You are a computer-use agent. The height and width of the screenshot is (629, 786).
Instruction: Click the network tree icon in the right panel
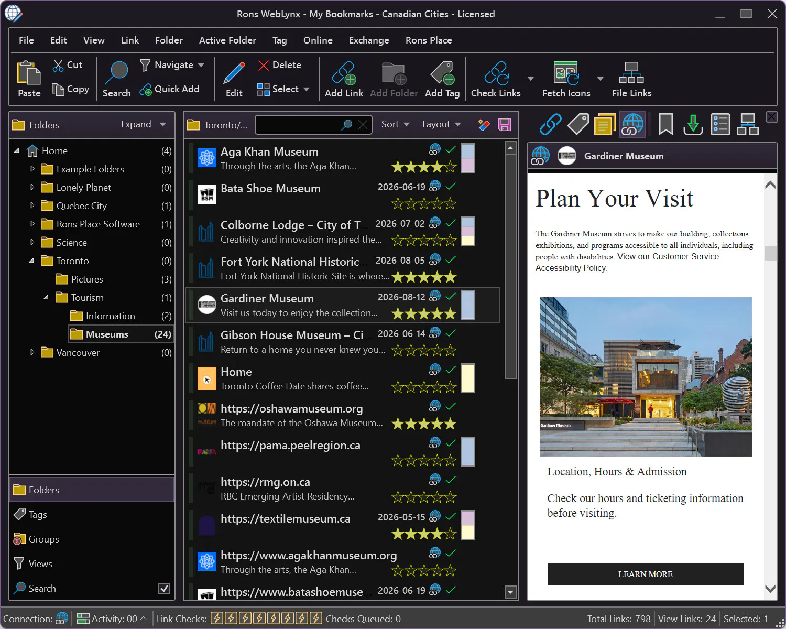pos(747,125)
